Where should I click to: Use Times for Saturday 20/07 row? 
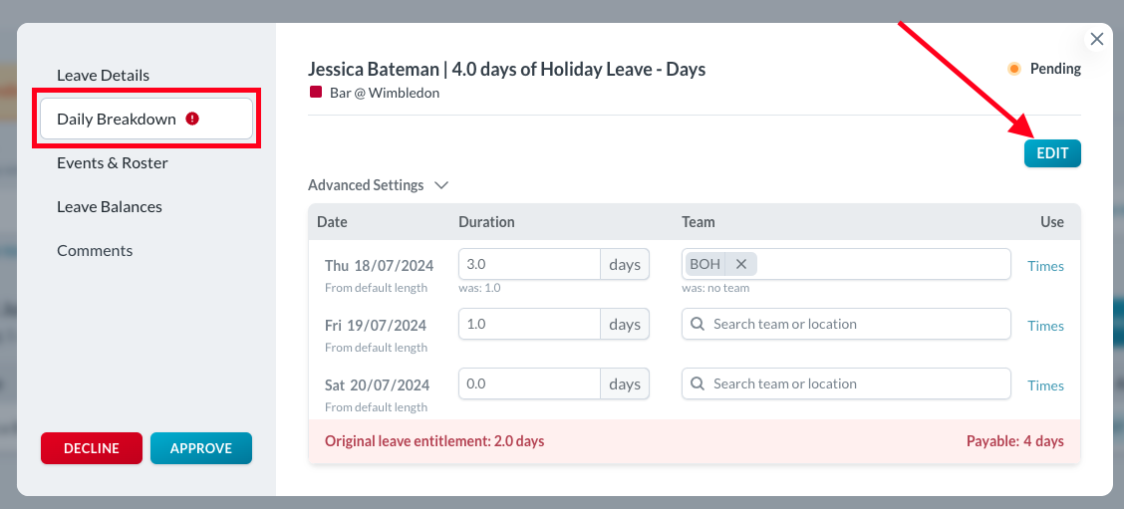1045,385
